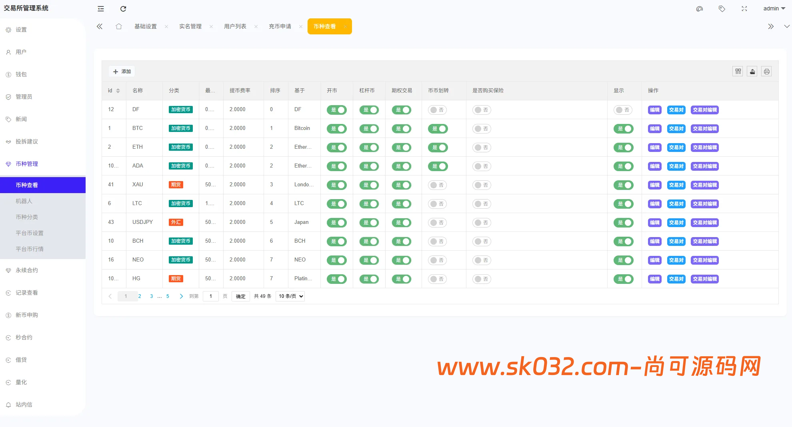Click 编辑 for the BTC row
The height and width of the screenshot is (427, 792).
tap(655, 129)
